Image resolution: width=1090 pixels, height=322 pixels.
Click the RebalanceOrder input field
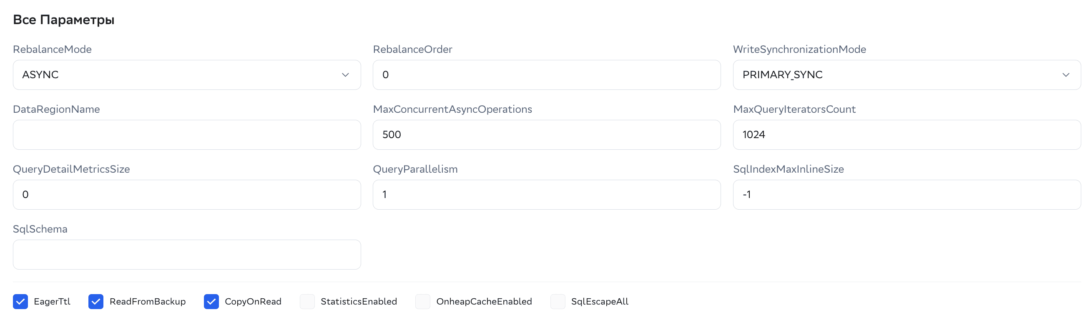[x=546, y=75]
